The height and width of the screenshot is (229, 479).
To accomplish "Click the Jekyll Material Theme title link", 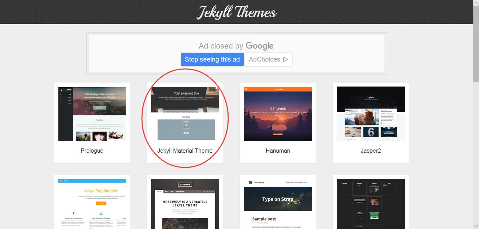I will click(185, 151).
